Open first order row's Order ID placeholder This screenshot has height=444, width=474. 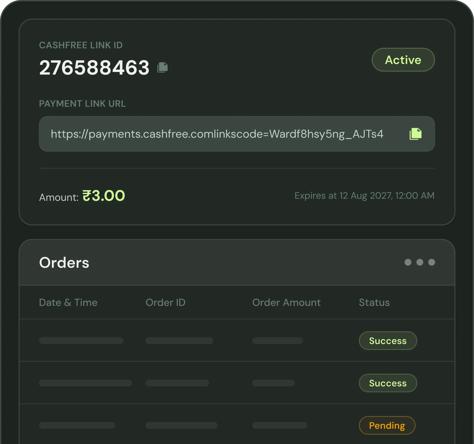[179, 341]
